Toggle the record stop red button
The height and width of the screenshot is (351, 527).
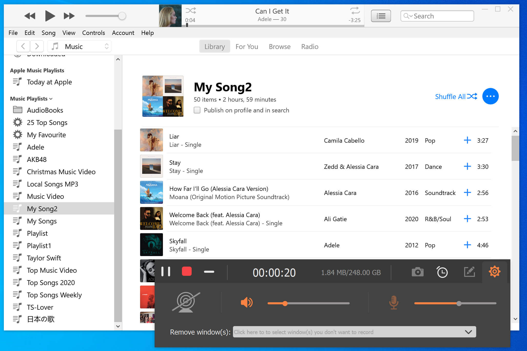click(x=187, y=271)
